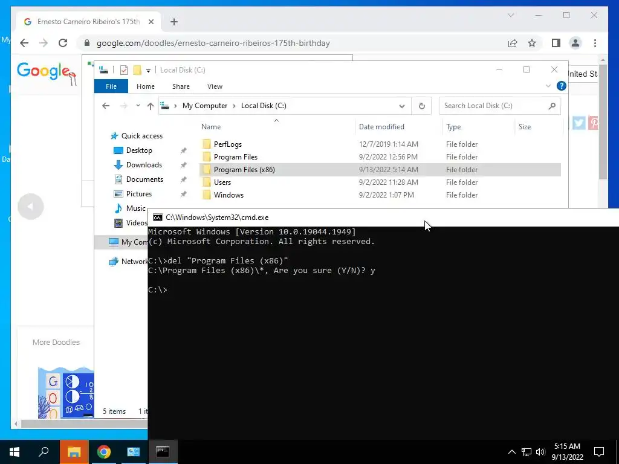The image size is (619, 464).
Task: Expand the address bar history dropdown
Action: (x=402, y=106)
